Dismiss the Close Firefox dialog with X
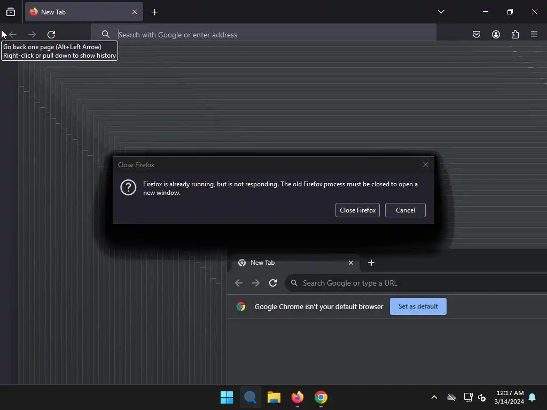 [x=426, y=164]
